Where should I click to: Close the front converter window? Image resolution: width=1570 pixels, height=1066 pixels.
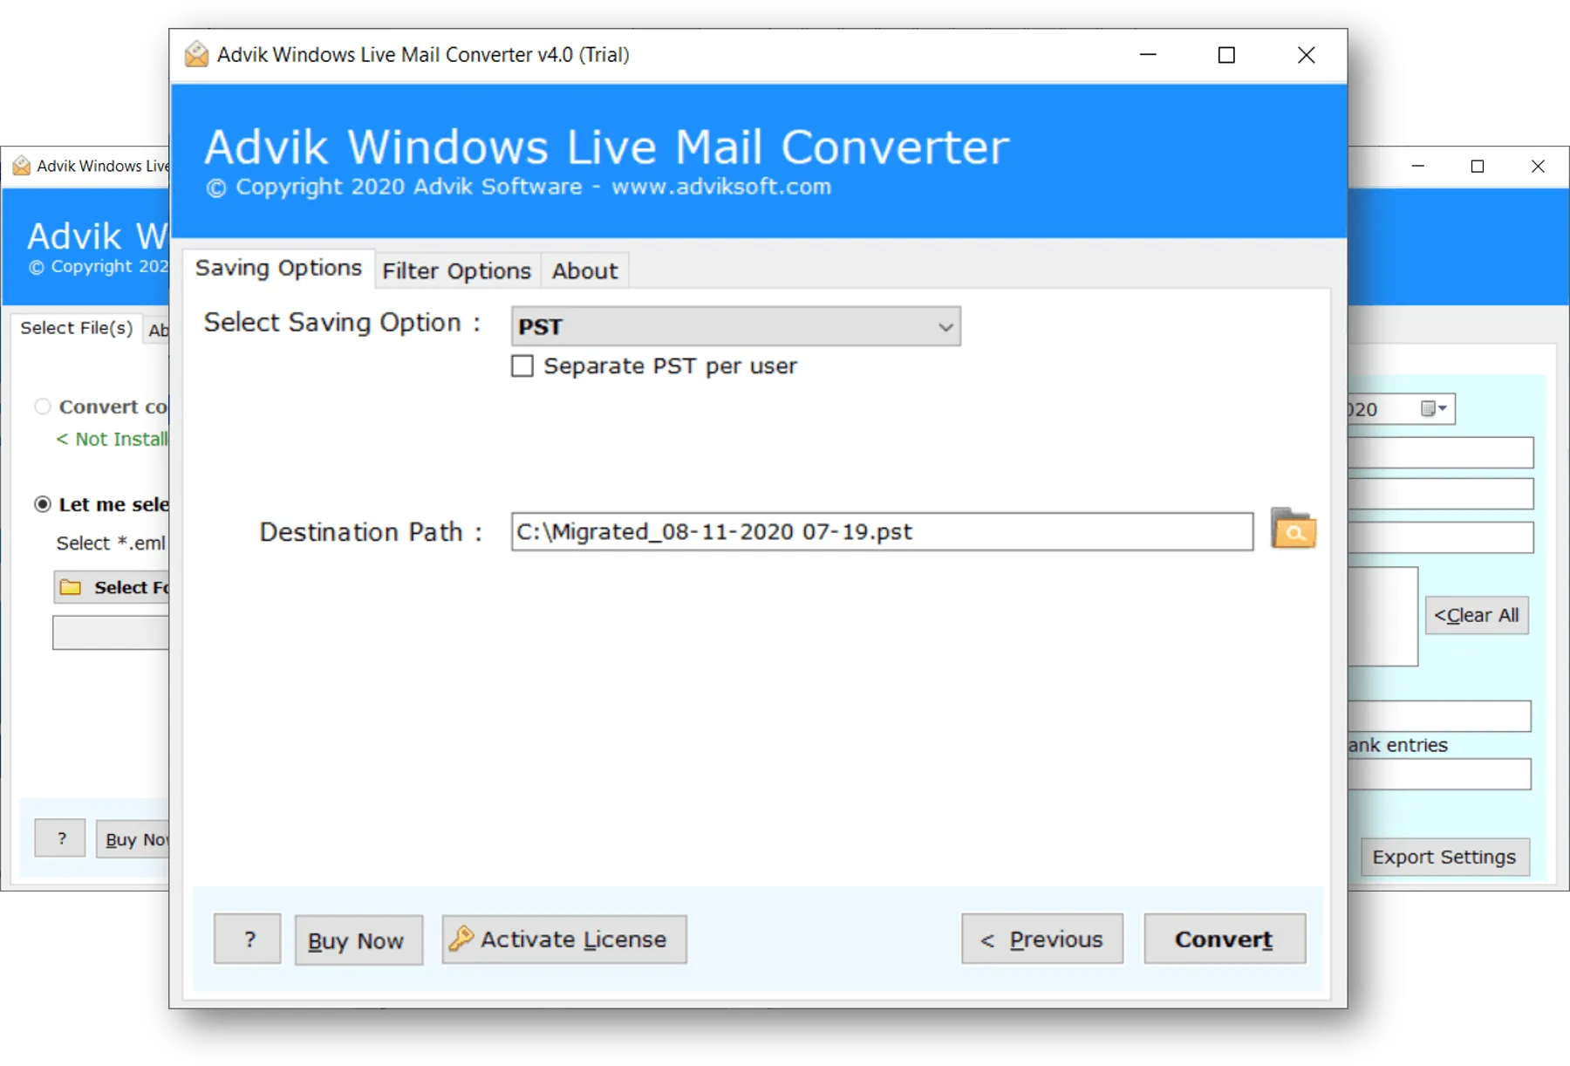1306,54
